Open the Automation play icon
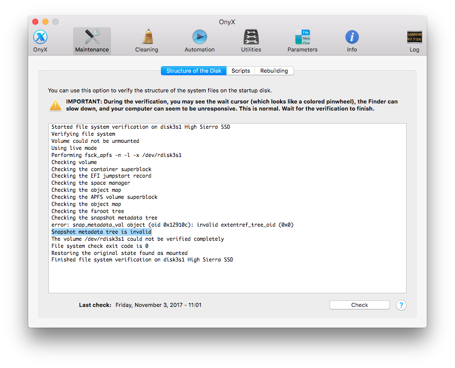 click(200, 37)
